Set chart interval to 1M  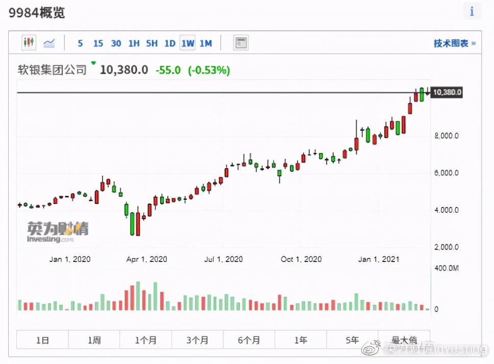pos(205,43)
